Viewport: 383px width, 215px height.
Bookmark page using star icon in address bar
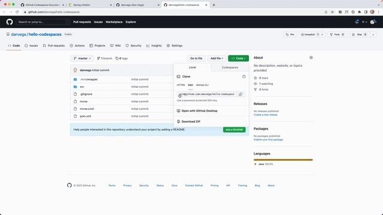332,12
